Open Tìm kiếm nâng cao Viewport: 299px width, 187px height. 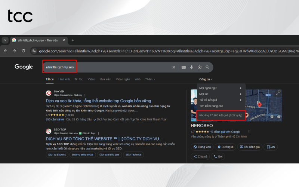211,106
